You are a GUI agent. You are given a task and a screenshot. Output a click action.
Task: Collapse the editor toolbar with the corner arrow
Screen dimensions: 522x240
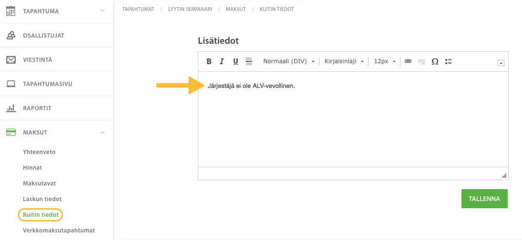tap(501, 63)
